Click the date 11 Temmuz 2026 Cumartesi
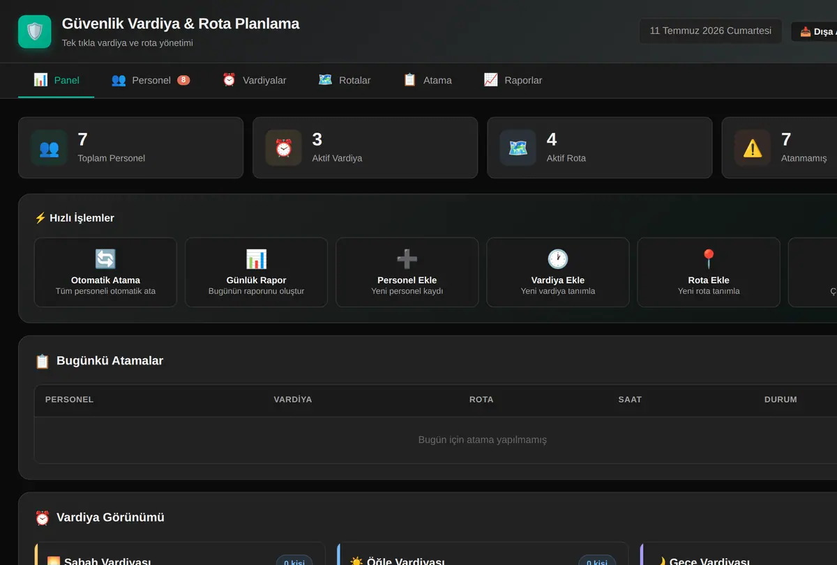 (x=710, y=31)
